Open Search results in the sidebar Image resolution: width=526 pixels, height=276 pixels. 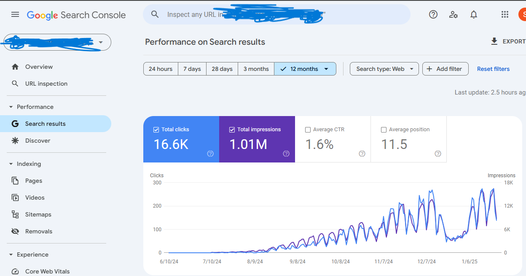coord(56,124)
